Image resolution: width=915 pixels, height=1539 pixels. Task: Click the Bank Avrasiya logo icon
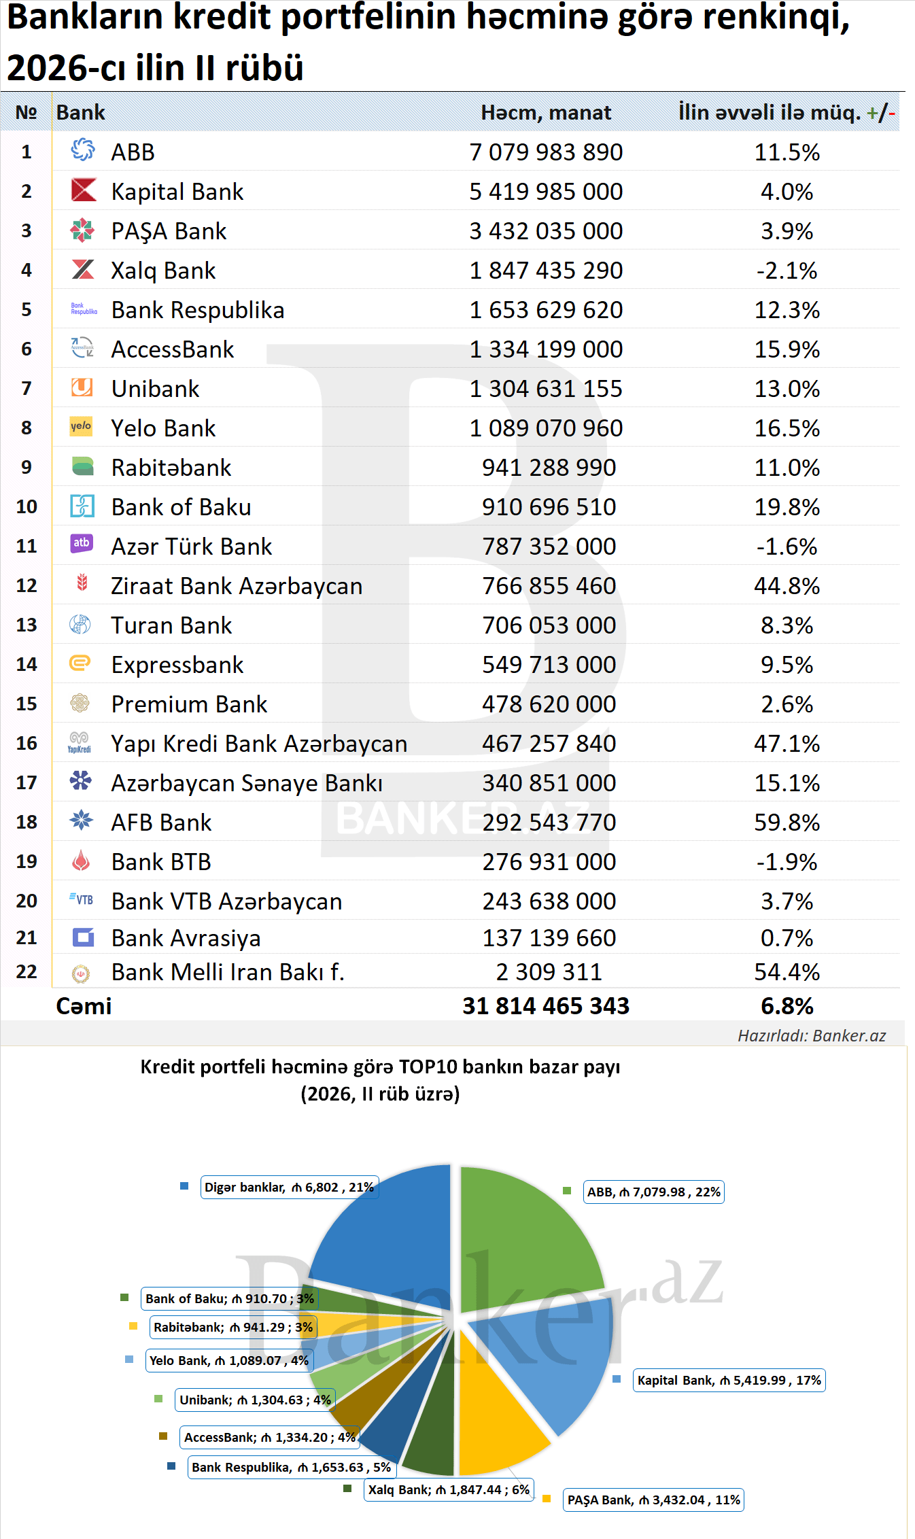[83, 937]
